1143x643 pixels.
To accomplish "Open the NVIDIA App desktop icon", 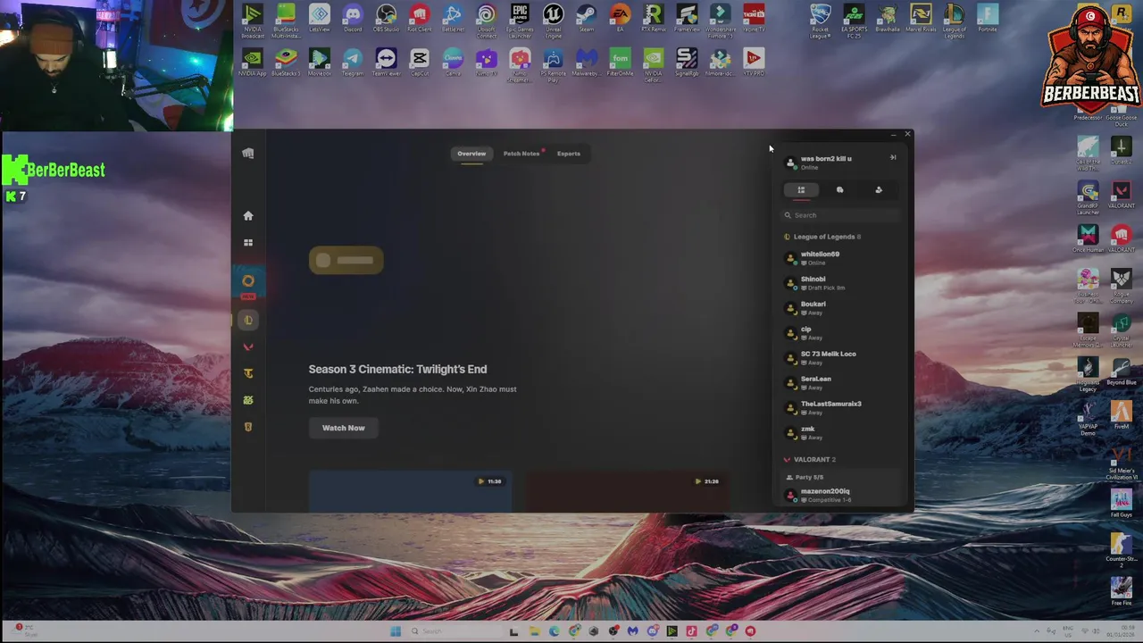I will pyautogui.click(x=253, y=63).
